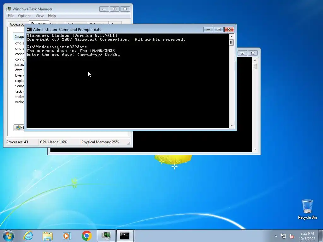Image resolution: width=323 pixels, height=242 pixels.
Task: Click Processes: 43 status bar entry
Action: tap(17, 142)
